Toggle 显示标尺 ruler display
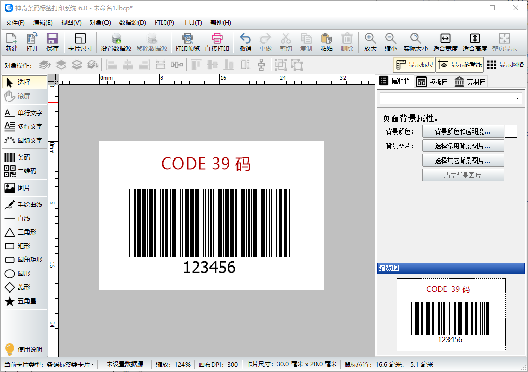Screen dimensions: 528x372 [x=414, y=65]
